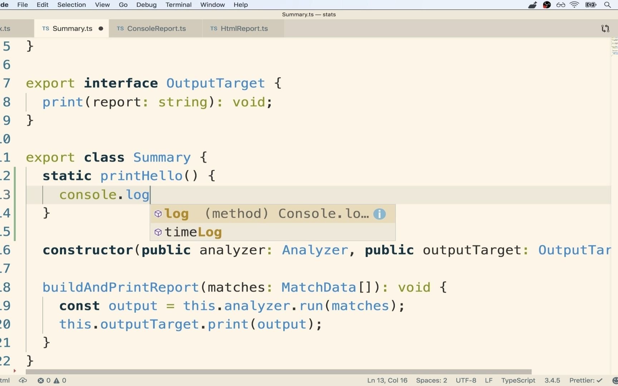Open battery status in menu bar
Viewport: 618px width, 386px height.
pyautogui.click(x=591, y=5)
